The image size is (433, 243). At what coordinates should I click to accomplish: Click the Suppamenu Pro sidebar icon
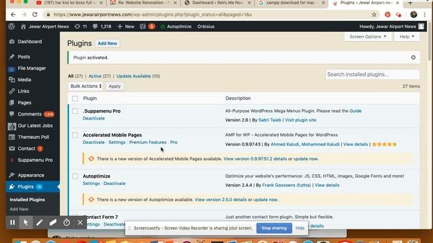click(x=12, y=160)
